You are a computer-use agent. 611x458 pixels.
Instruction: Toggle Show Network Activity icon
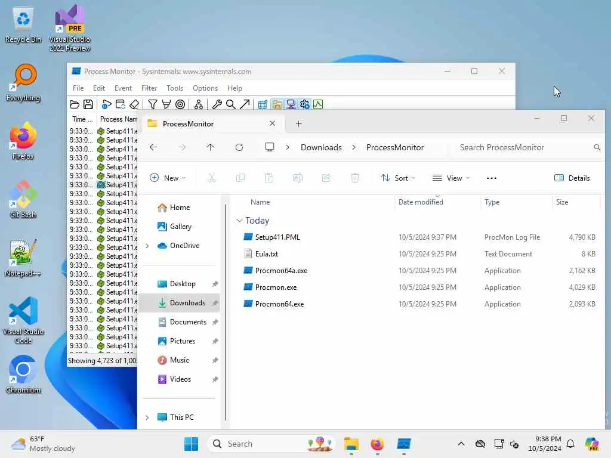(291, 104)
